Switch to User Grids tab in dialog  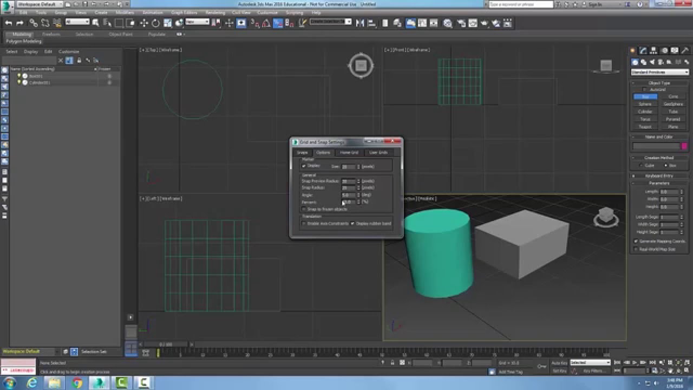pyautogui.click(x=378, y=153)
